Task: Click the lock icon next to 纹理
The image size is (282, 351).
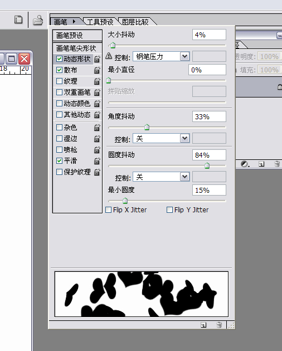Action: 97,81
